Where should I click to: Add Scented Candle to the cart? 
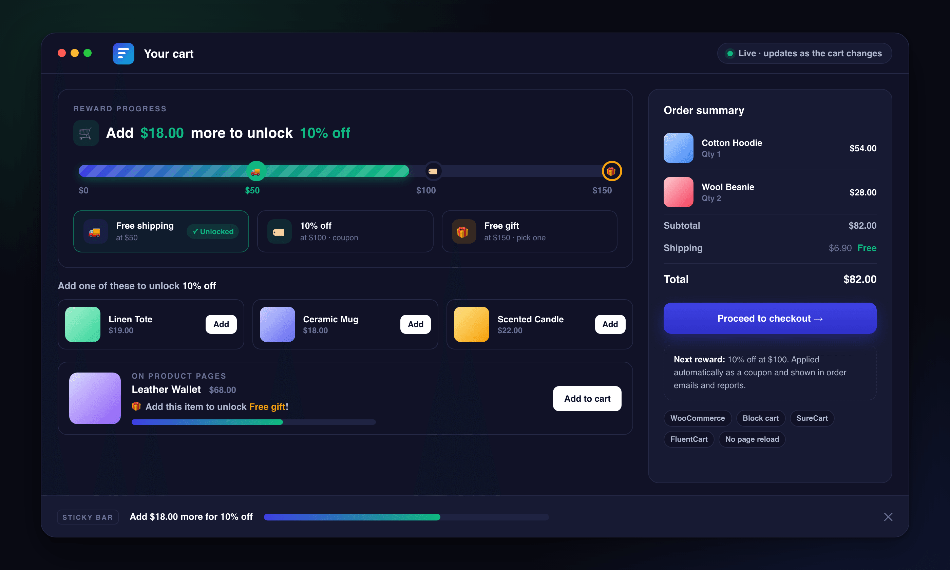click(x=610, y=324)
